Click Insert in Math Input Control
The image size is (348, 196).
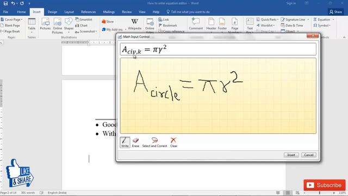[x=291, y=155]
